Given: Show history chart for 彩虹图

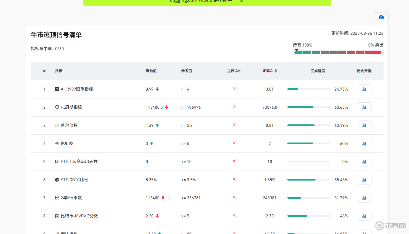Looking at the screenshot, I should tap(364, 143).
